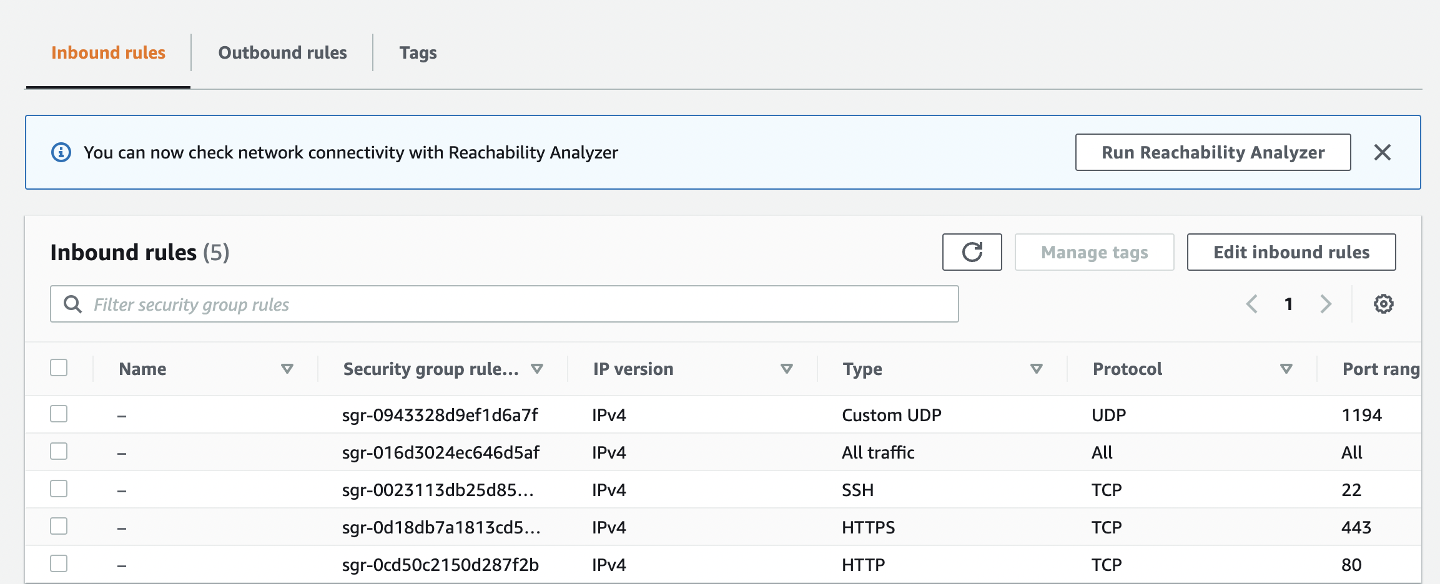Select checkbox for SSH rule

(x=59, y=489)
